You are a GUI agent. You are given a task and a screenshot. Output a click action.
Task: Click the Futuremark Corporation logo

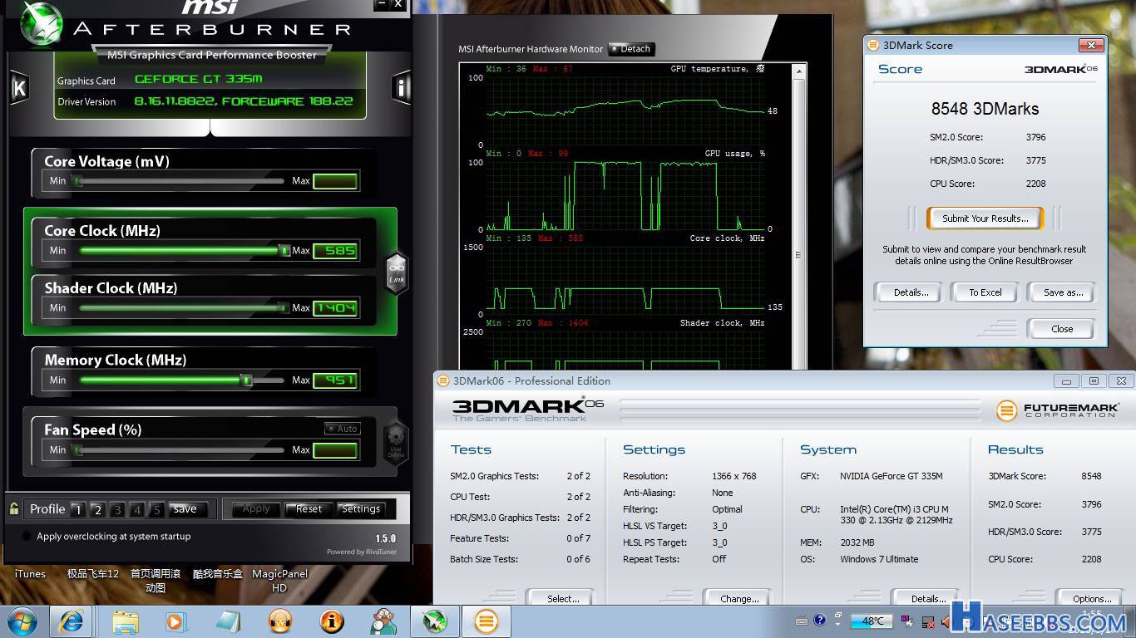point(1056,410)
